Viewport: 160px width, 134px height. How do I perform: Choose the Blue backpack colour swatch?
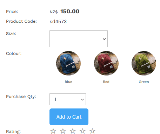pyautogui.click(x=68, y=63)
